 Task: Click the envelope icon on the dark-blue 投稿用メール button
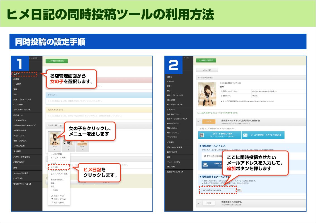(205, 165)
